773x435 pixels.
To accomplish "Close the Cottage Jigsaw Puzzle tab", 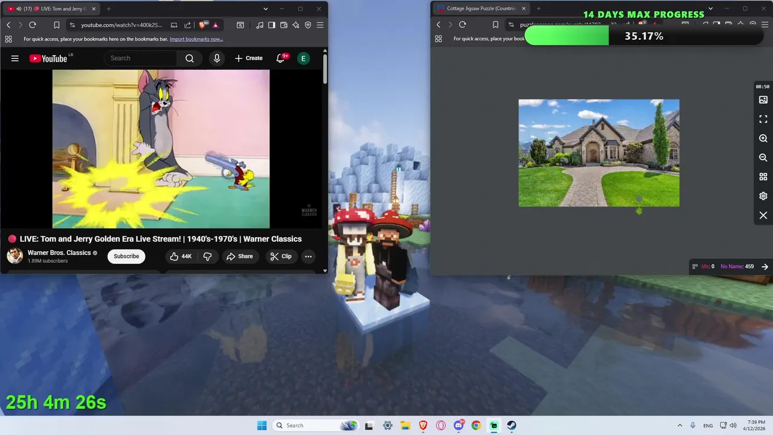I will coord(524,8).
